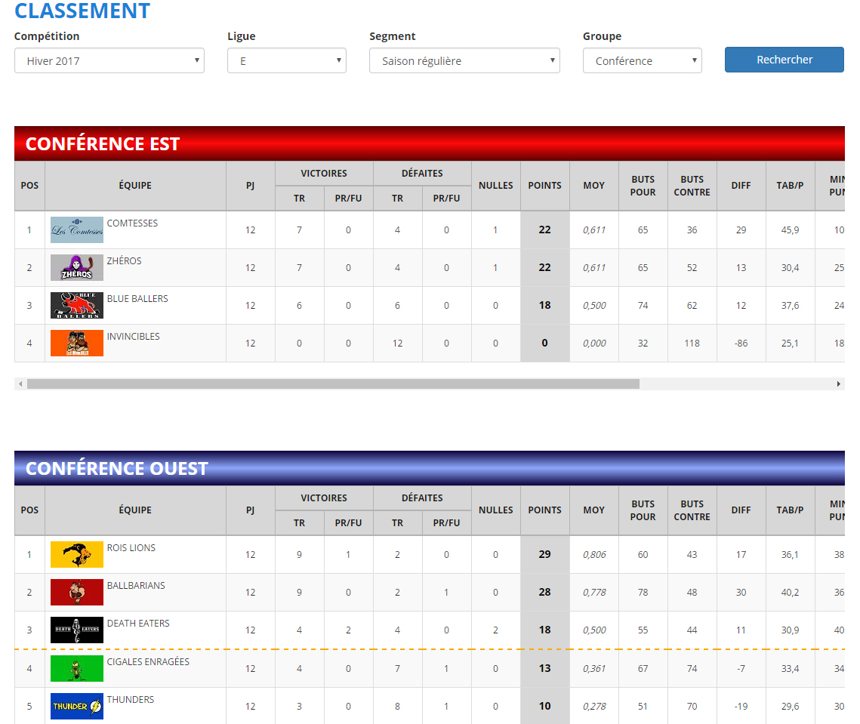Screen dimensions: 860x724
Task: Click the horizontal scrollbar under Conférence Est
Action: coord(332,384)
